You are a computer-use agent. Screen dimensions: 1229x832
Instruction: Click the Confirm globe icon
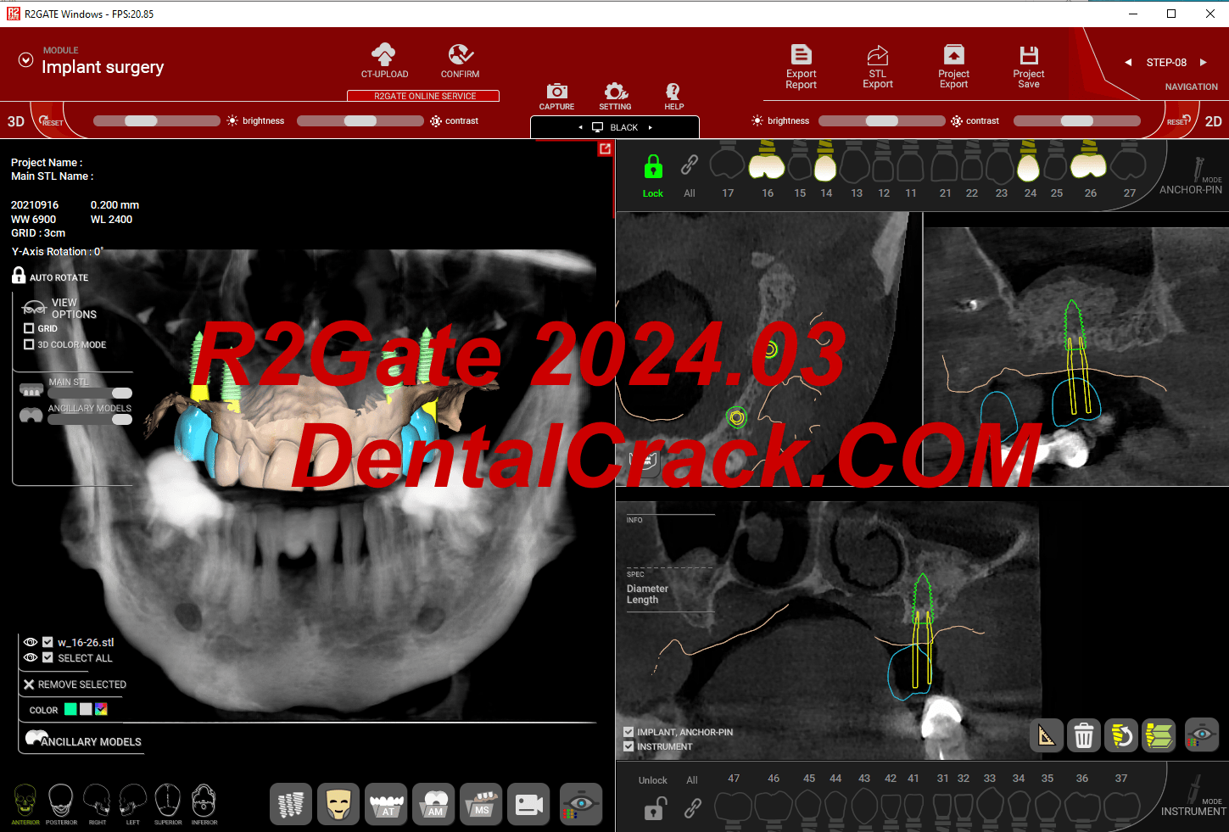461,55
